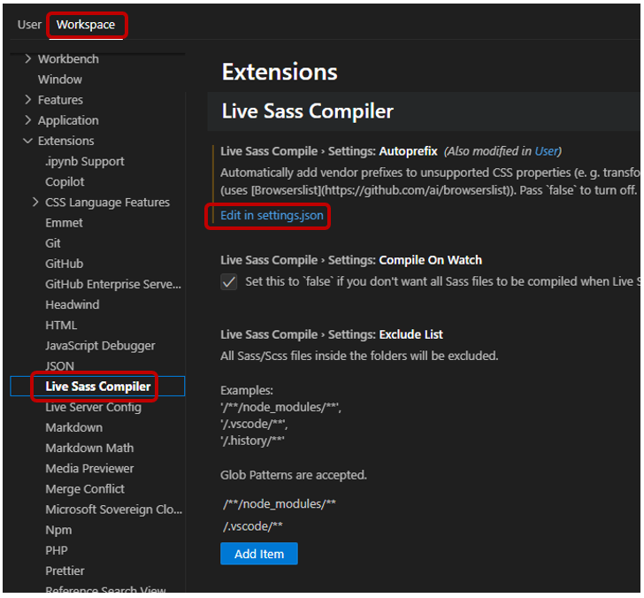Select Copilot extension settings
Screen dimensions: 644x598
65,182
